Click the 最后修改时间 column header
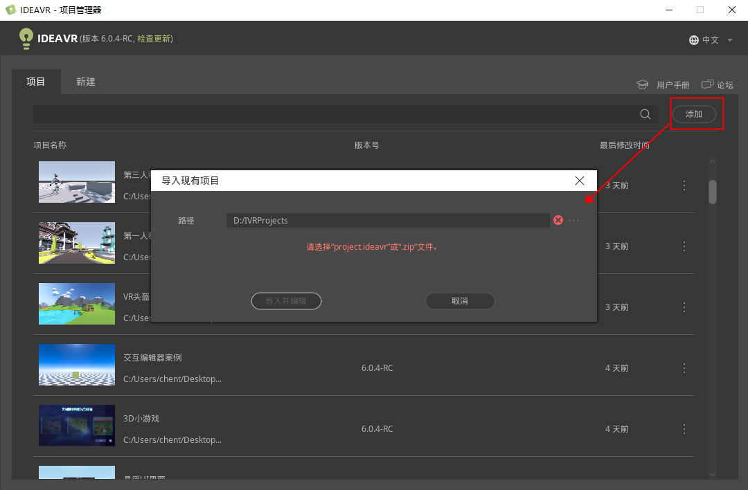748x490 pixels. (x=625, y=145)
